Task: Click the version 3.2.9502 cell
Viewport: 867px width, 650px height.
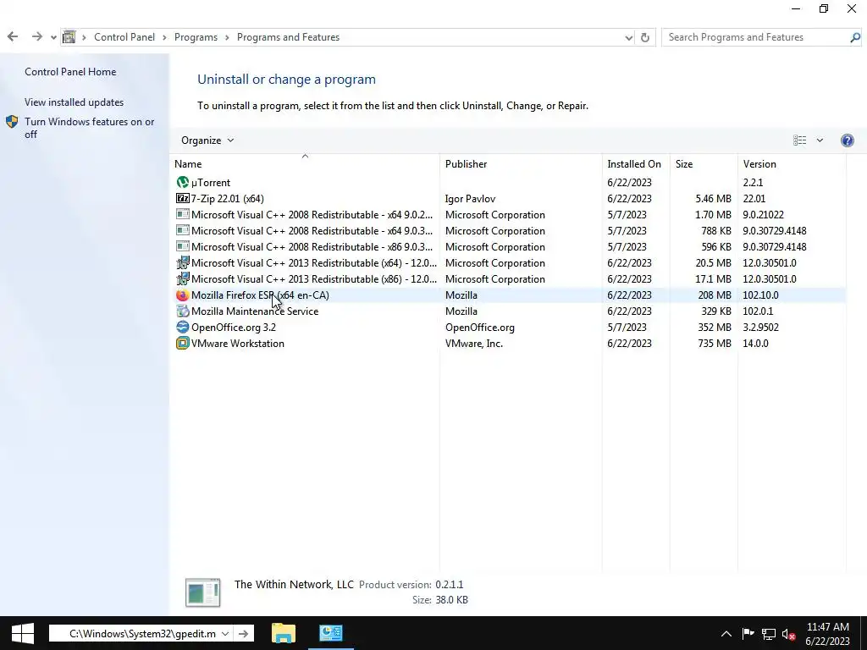Action: [760, 328]
